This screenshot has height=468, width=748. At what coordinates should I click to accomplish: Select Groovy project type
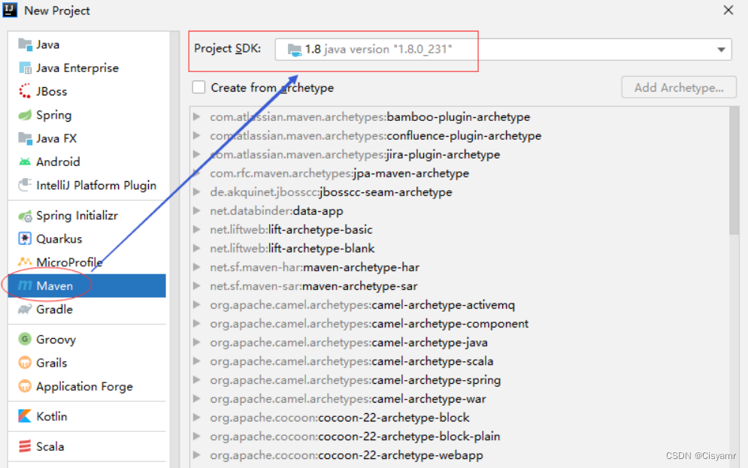86,340
